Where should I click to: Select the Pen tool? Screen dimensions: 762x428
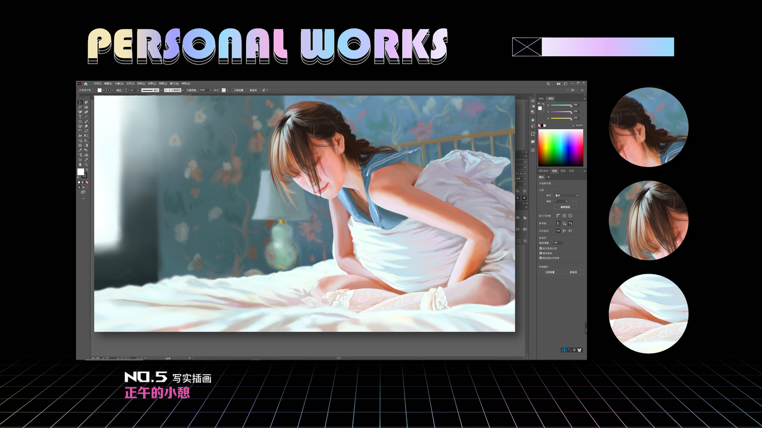[x=80, y=111]
